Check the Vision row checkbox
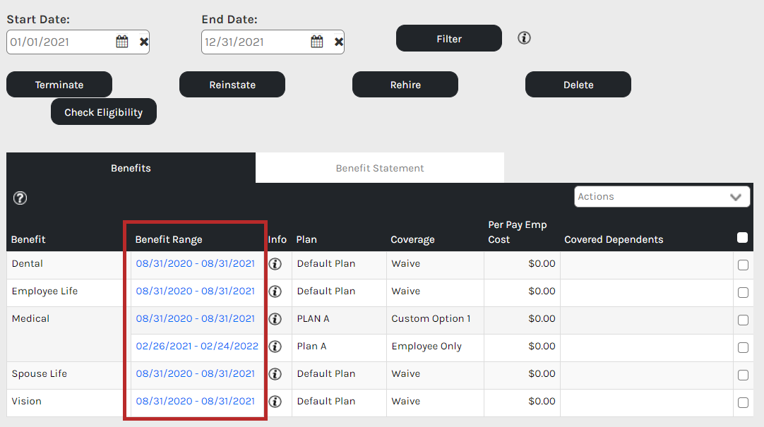Image resolution: width=764 pixels, height=427 pixels. pyautogui.click(x=743, y=403)
